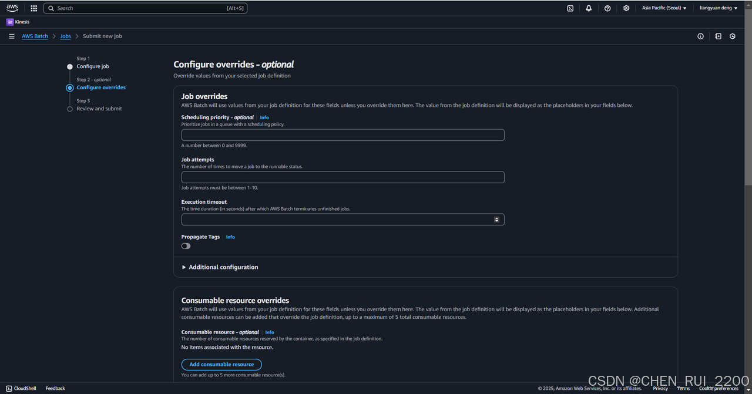Screen dimensions: 752x394
Task: Expand Additional configuration section
Action: coord(220,267)
